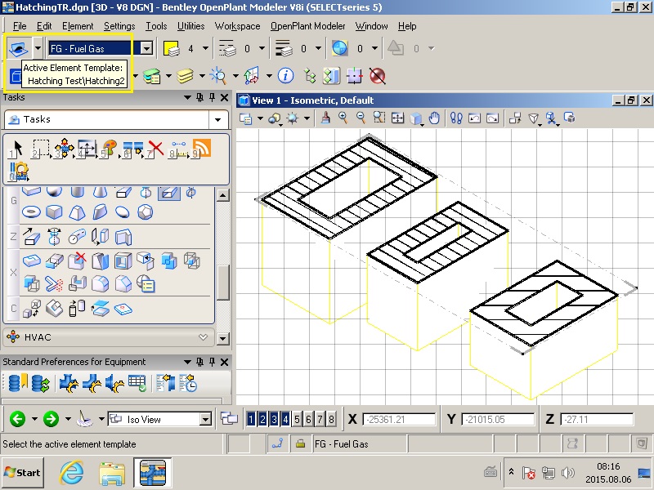The image size is (654, 490).
Task: Open the Change Attributes palette tool
Action: point(110,149)
